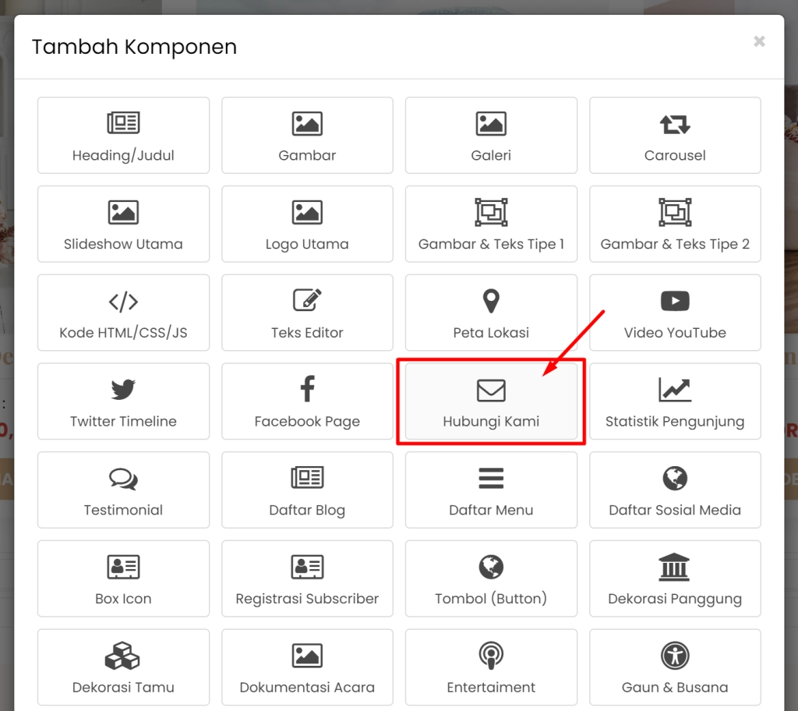The image size is (798, 711).
Task: Select the Kode HTML/CSS/JS icon
Action: 123,301
